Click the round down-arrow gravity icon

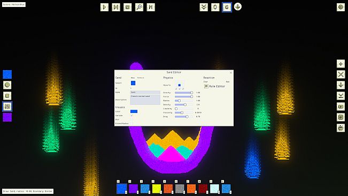pos(238,7)
